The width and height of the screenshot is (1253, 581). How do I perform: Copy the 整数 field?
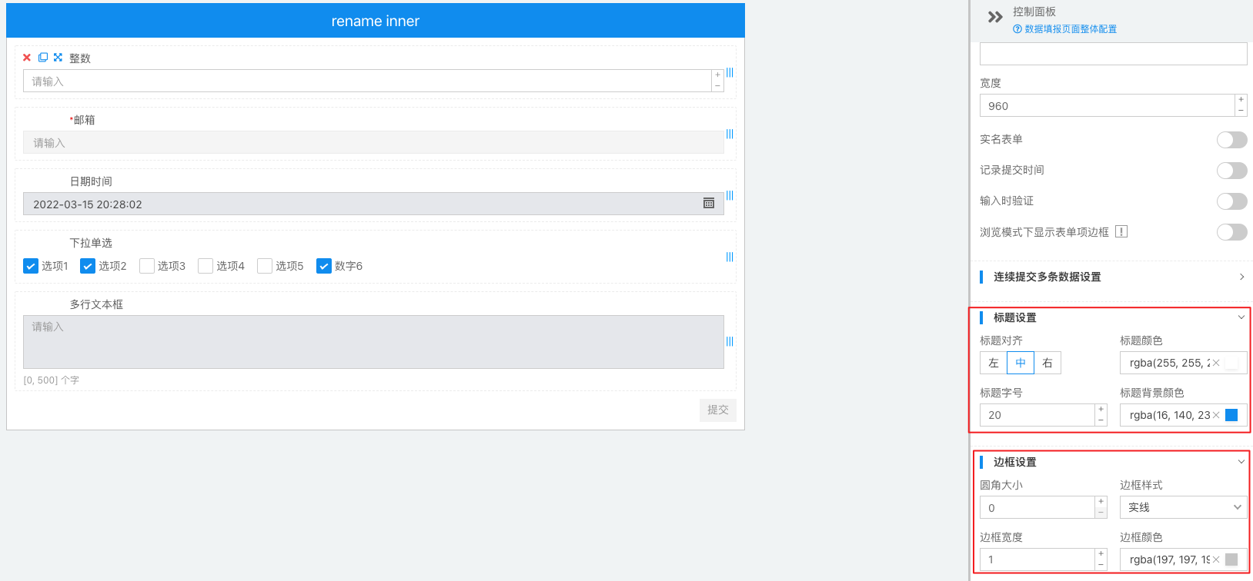click(43, 58)
